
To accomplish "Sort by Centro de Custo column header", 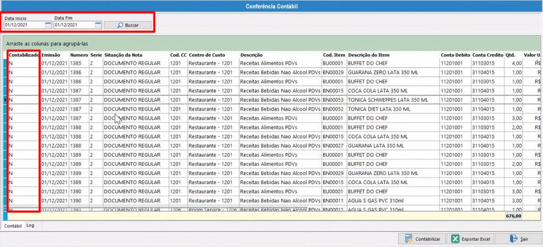I will pos(213,55).
